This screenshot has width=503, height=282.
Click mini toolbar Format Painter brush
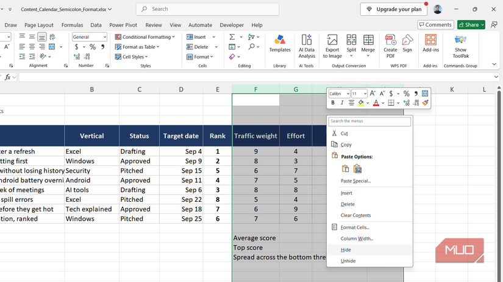click(426, 103)
